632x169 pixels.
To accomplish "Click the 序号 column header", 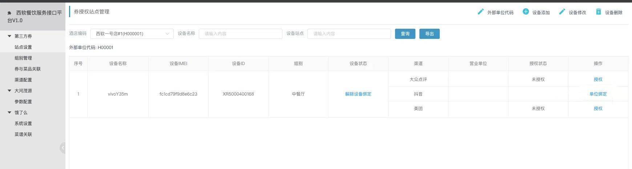I will (78, 64).
